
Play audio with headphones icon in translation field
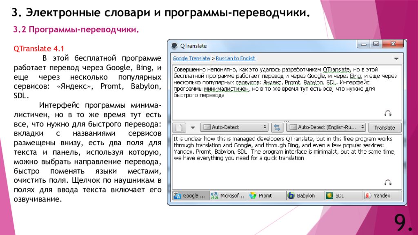tap(388, 182)
